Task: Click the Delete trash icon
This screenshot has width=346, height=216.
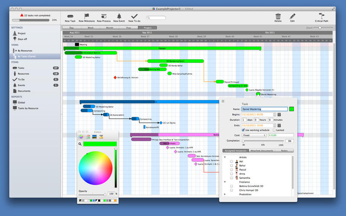Action: 278,16
